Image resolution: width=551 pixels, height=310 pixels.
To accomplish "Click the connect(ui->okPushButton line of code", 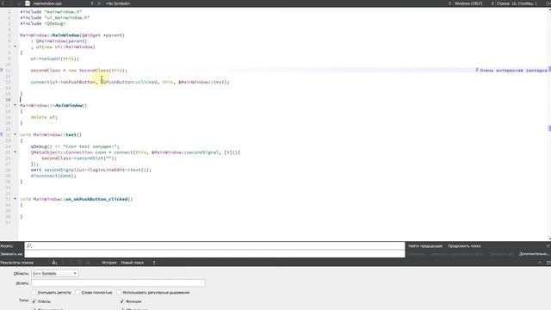I will [130, 82].
